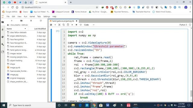Open the Windows Start menu
Image resolution: width=193 pixels, height=108 pixels.
pos(4,105)
